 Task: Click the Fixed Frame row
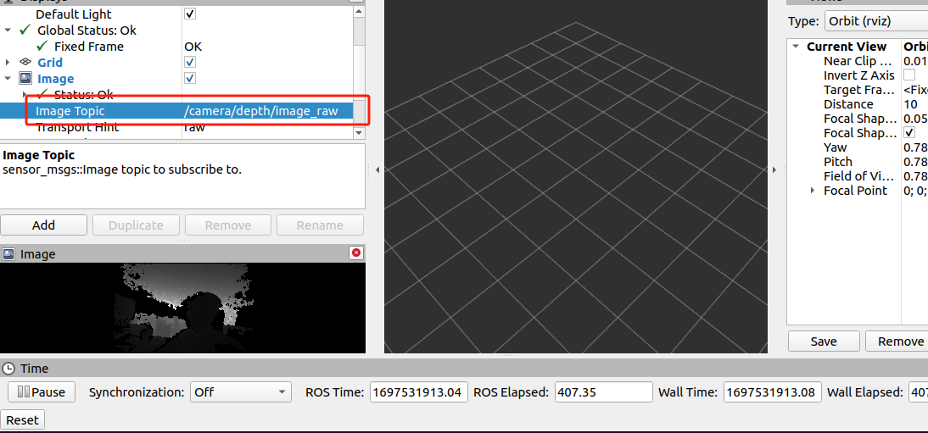[x=176, y=46]
